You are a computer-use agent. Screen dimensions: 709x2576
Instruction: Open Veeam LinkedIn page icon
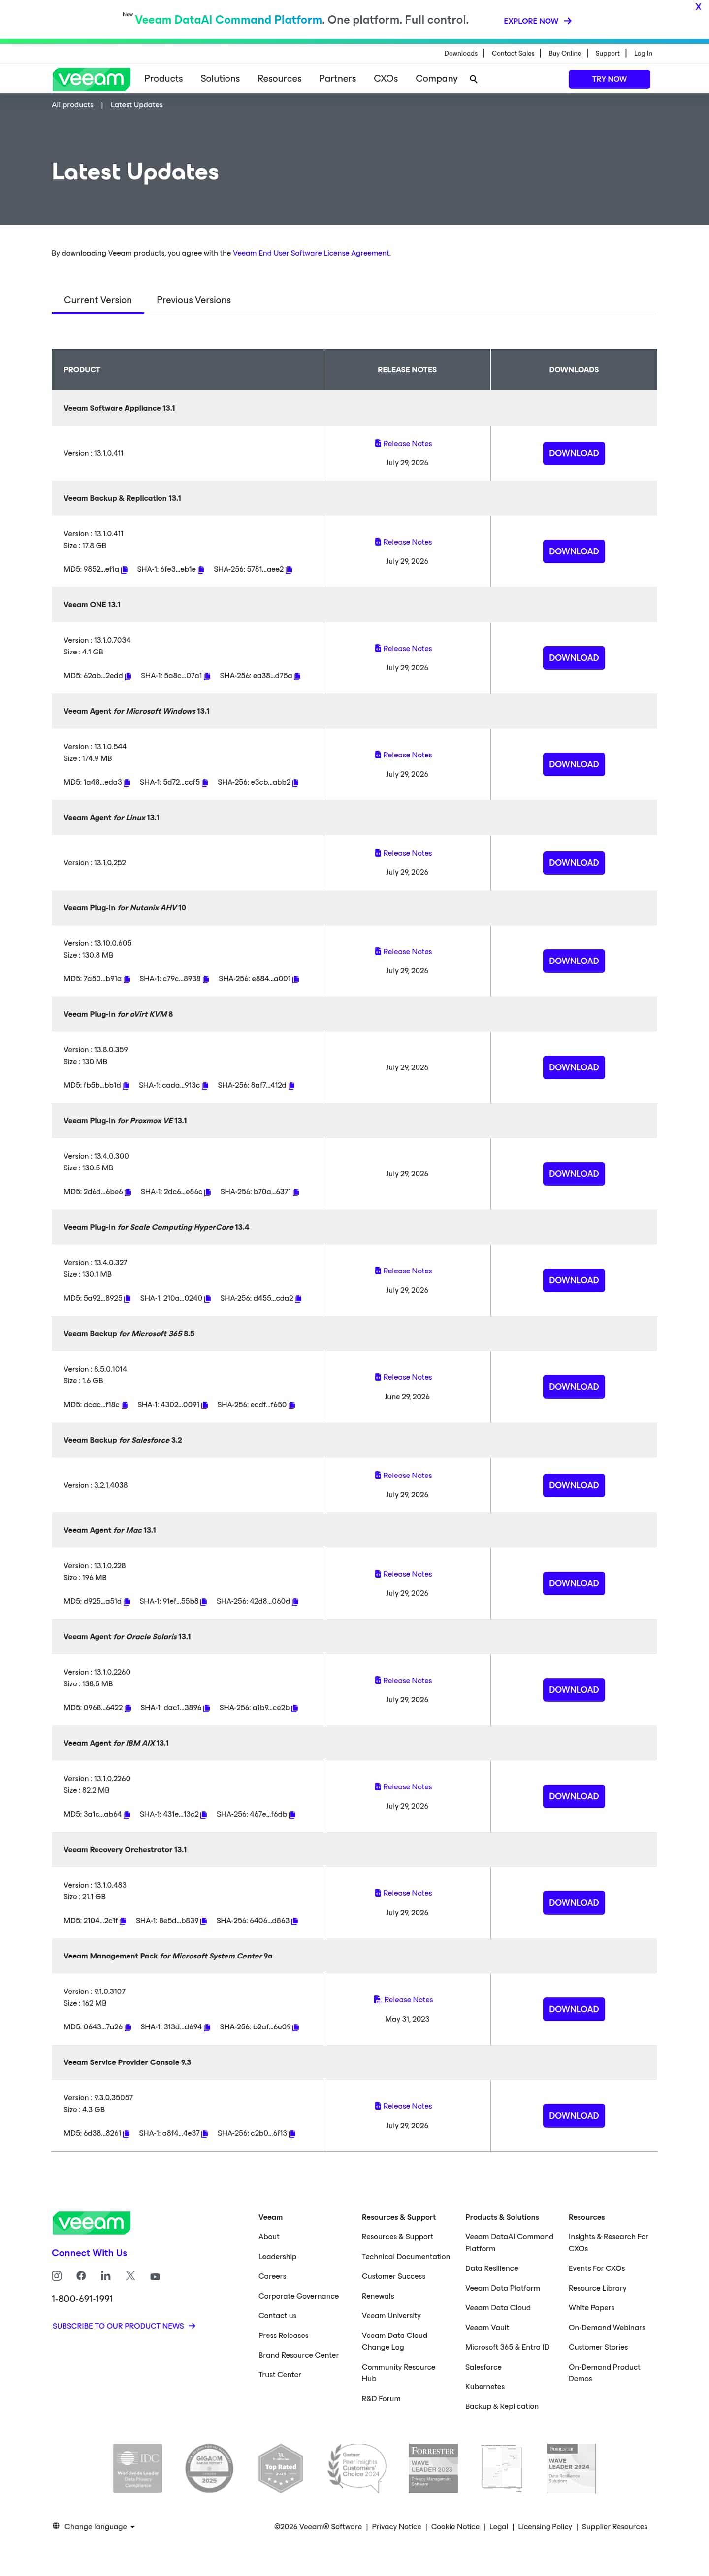tap(106, 2276)
